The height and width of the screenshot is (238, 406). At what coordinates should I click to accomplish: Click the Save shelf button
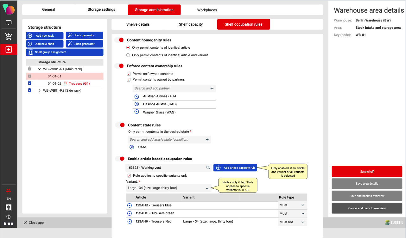click(367, 172)
